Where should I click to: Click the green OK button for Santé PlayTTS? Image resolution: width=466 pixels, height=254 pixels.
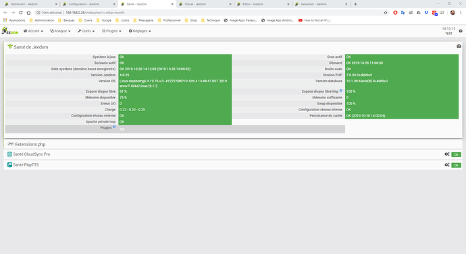(x=456, y=165)
